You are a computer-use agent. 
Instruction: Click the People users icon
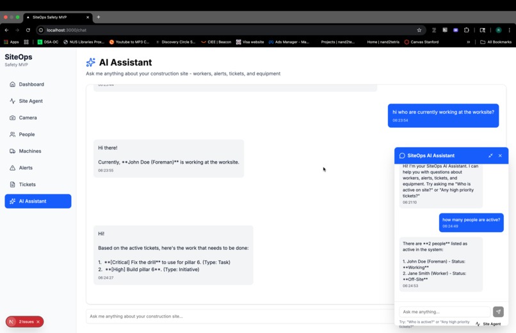[13, 135]
